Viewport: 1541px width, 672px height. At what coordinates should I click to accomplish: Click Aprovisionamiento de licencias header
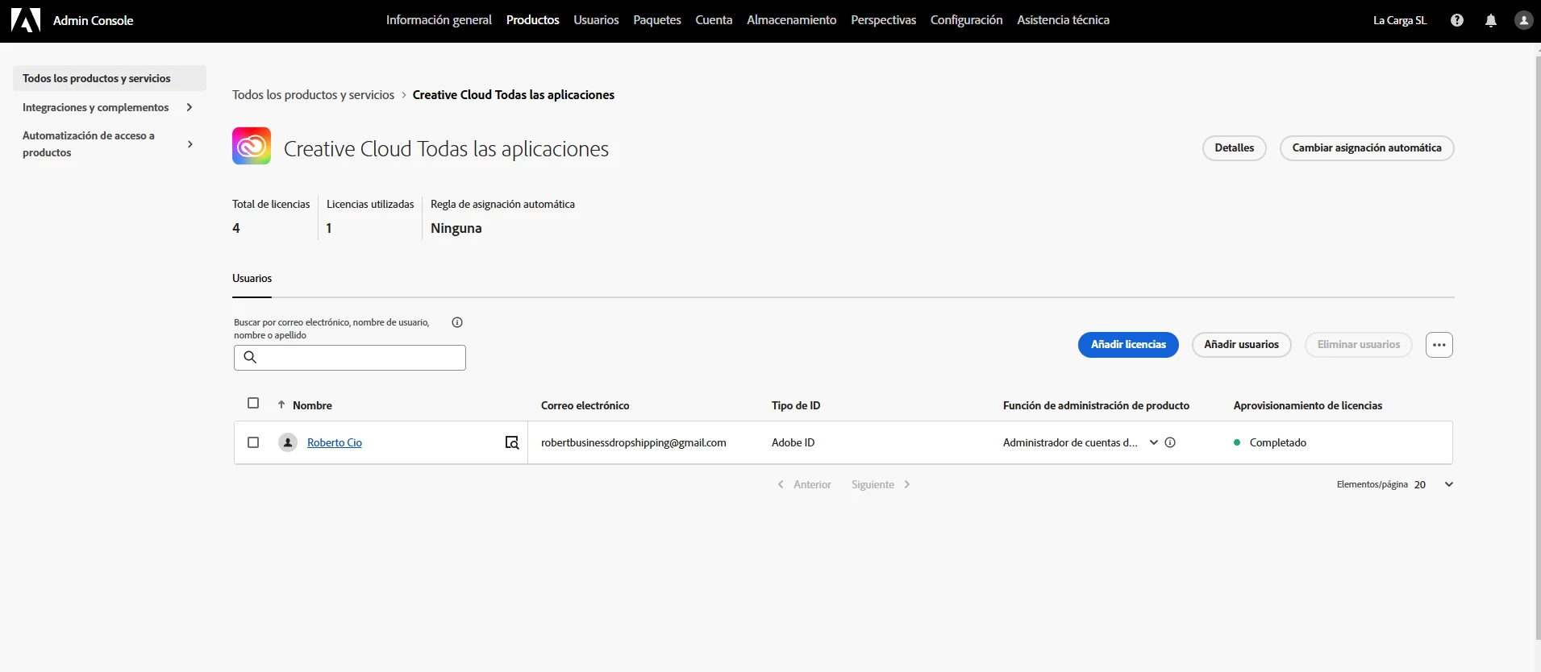point(1307,405)
